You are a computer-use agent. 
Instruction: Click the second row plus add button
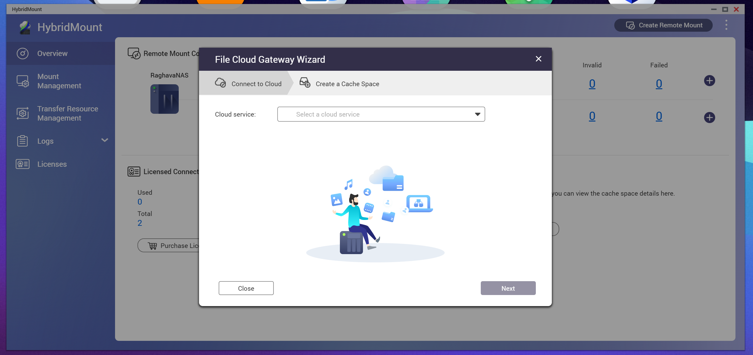tap(709, 118)
